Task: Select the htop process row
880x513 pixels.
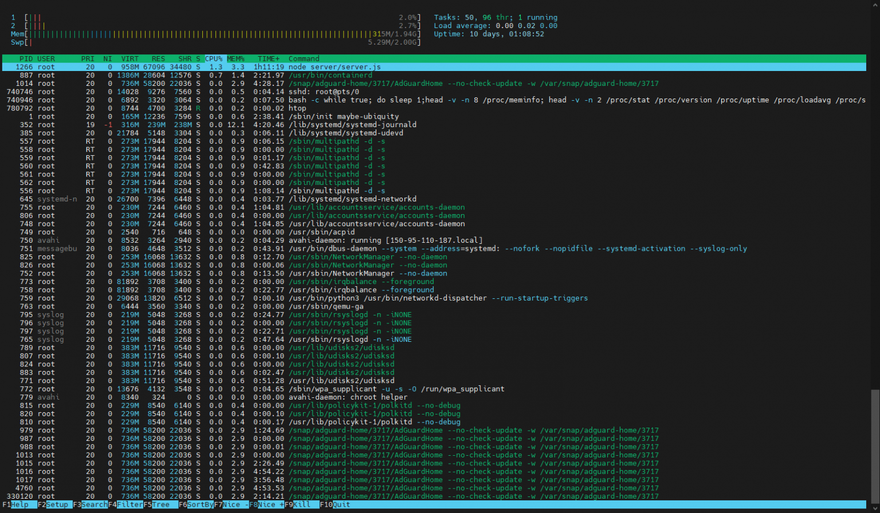Action: pyautogui.click(x=434, y=108)
